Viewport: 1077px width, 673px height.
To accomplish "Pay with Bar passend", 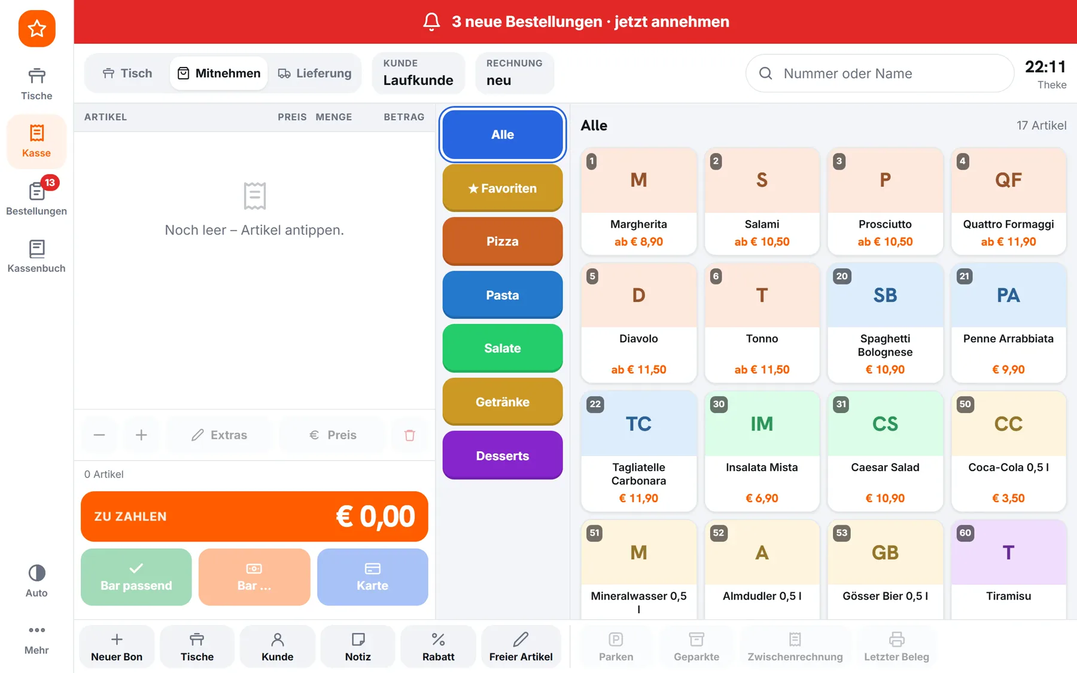I will (136, 577).
